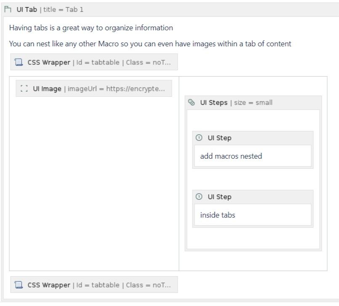Click the empty left table cell below UI Image
Image resolution: width=339 pixels, height=306 pixels.
[94, 184]
